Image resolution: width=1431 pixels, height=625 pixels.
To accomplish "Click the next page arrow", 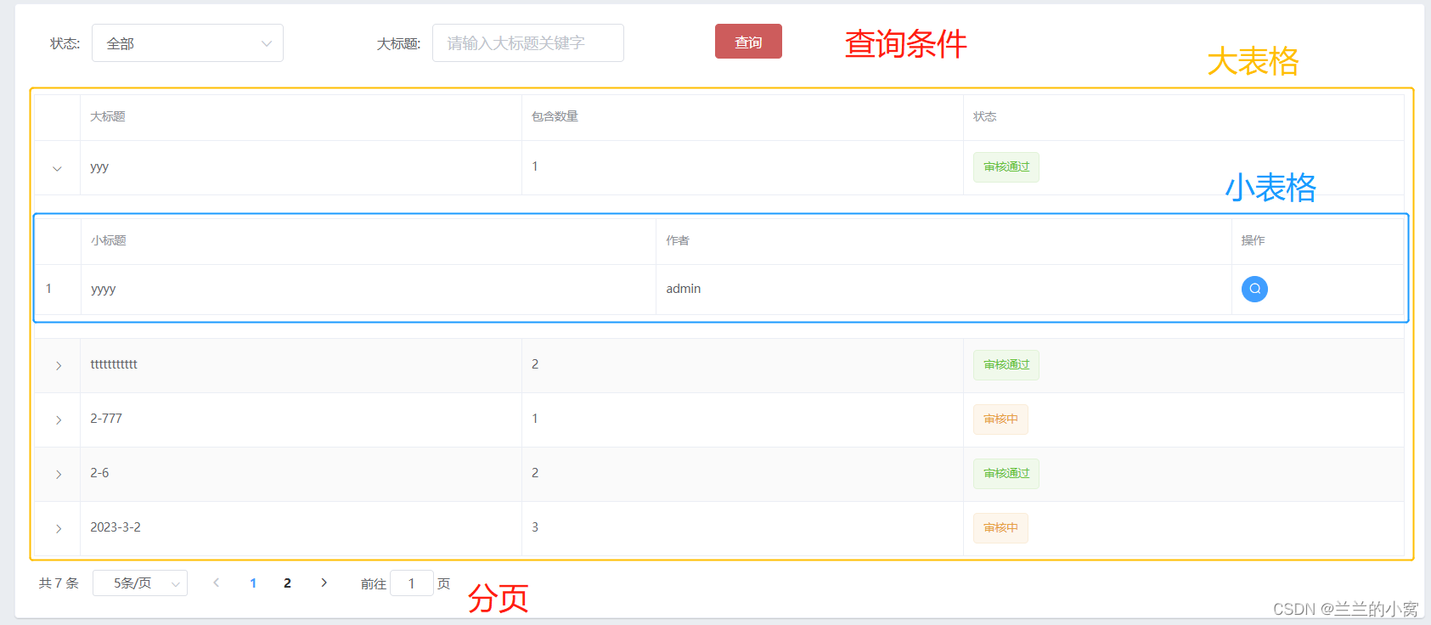I will [x=324, y=583].
